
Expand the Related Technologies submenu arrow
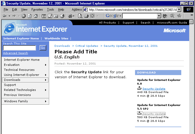point(46,90)
